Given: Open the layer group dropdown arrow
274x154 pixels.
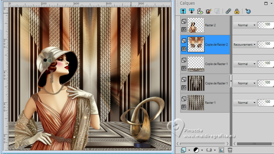Looking at the screenshot, I should 215,150.
